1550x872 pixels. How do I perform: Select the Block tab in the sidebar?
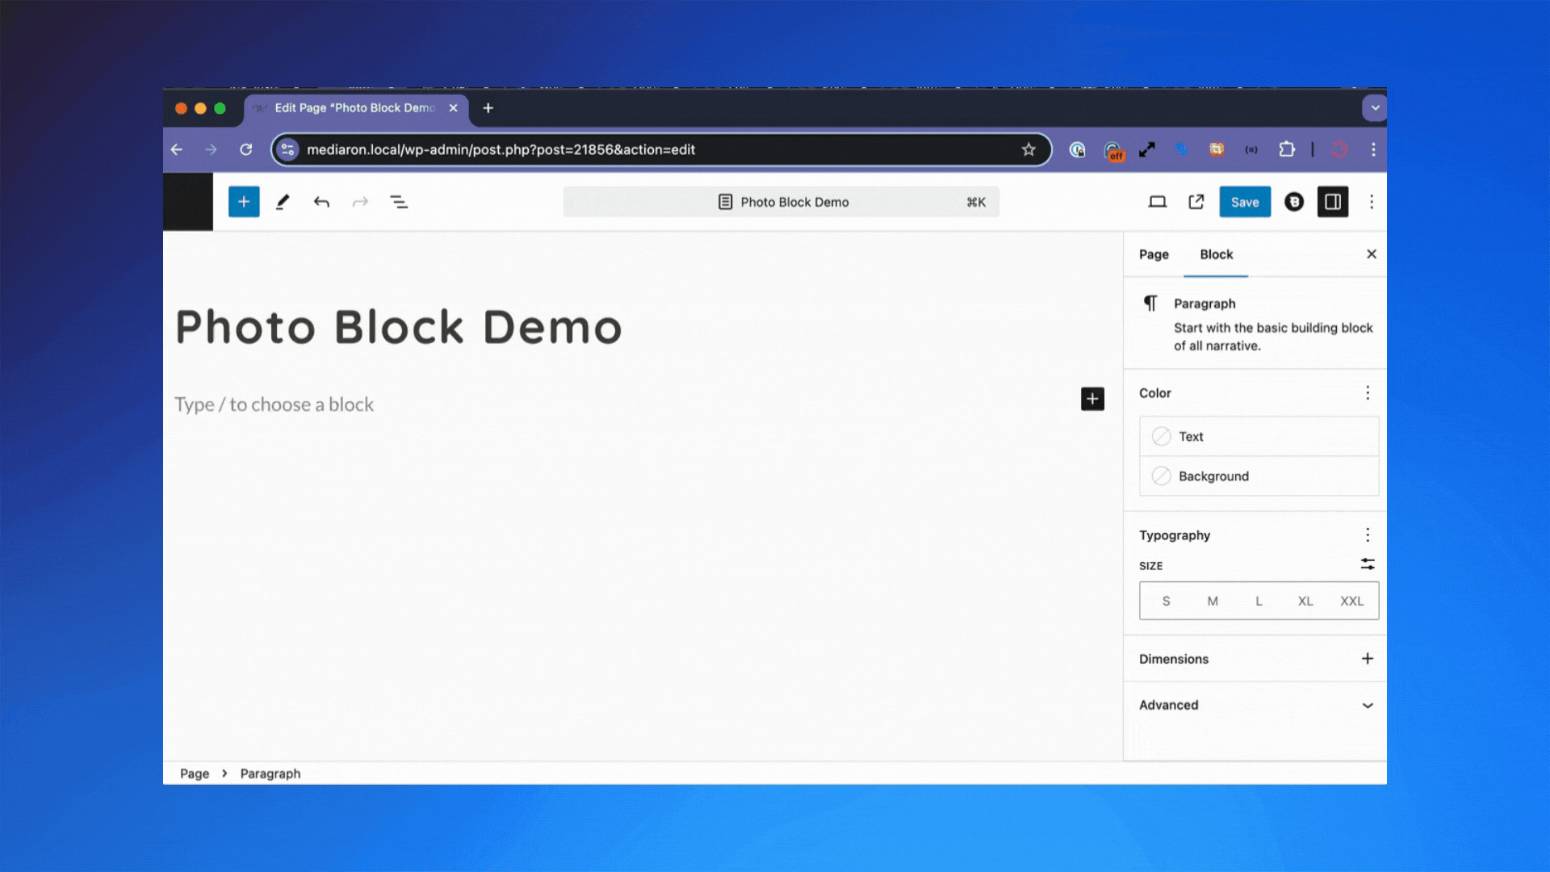click(1216, 254)
